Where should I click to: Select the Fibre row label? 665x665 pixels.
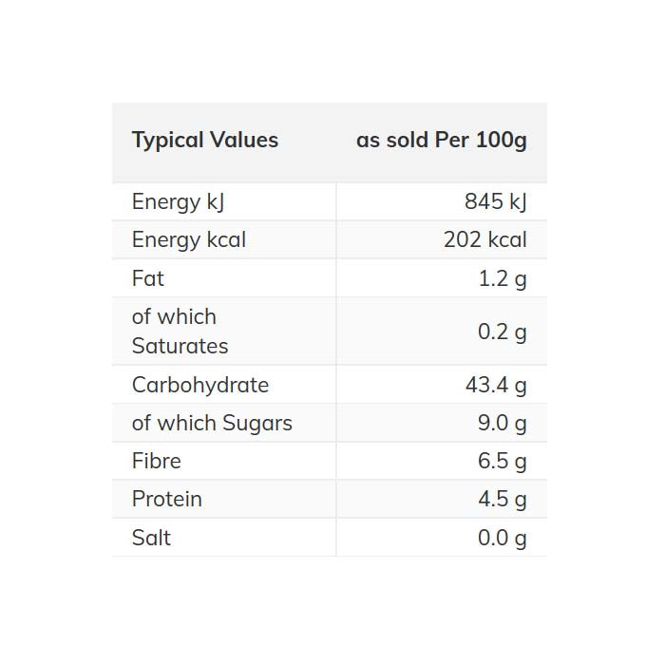click(157, 461)
